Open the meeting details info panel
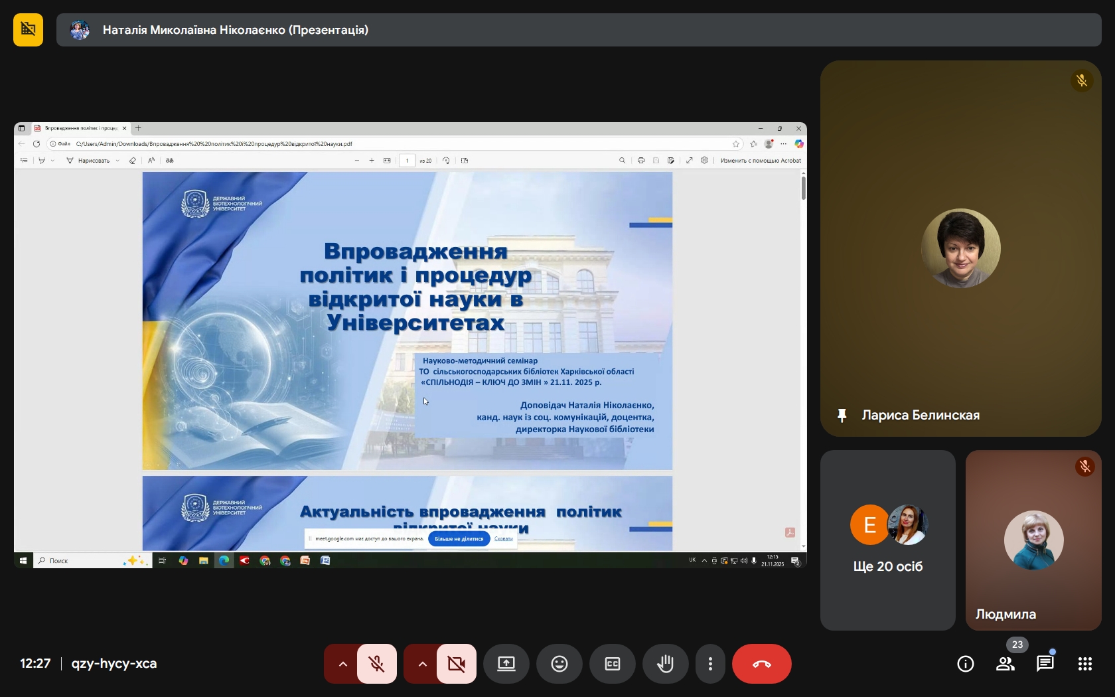The image size is (1115, 697). 965,664
